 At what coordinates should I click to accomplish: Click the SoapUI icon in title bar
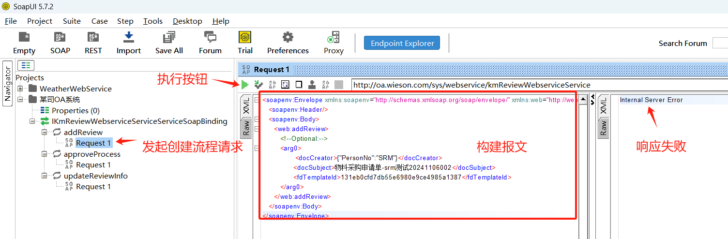pos(6,6)
